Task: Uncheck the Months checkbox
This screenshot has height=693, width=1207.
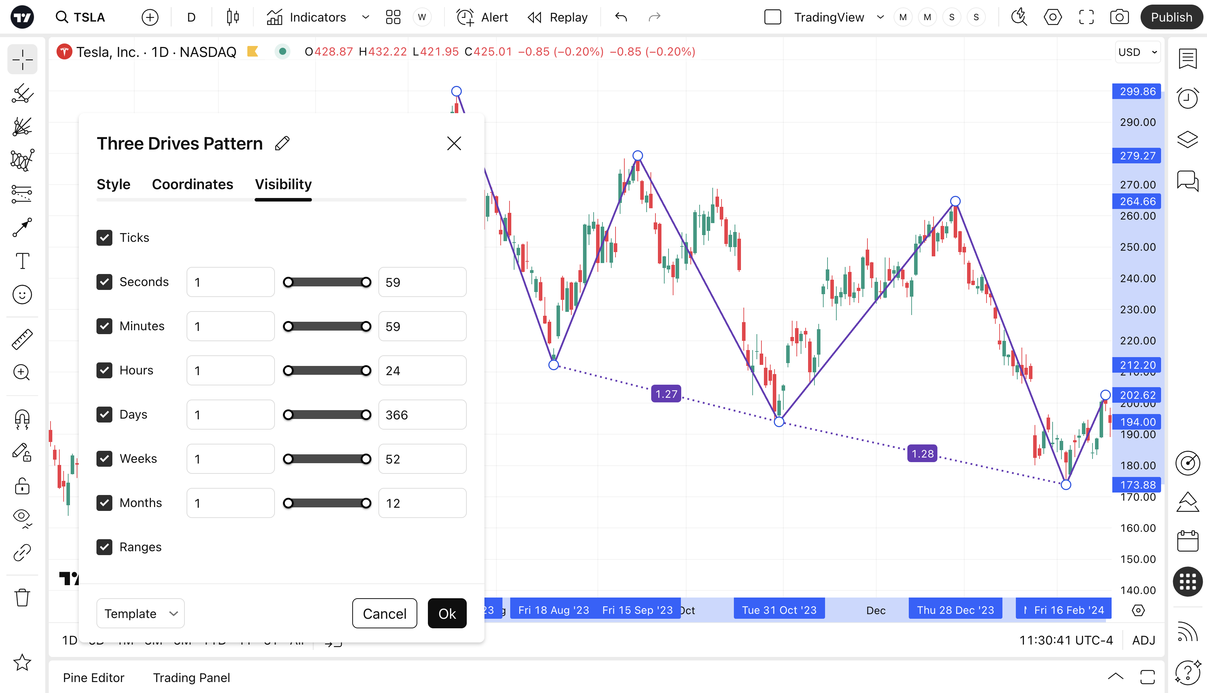Action: [104, 503]
